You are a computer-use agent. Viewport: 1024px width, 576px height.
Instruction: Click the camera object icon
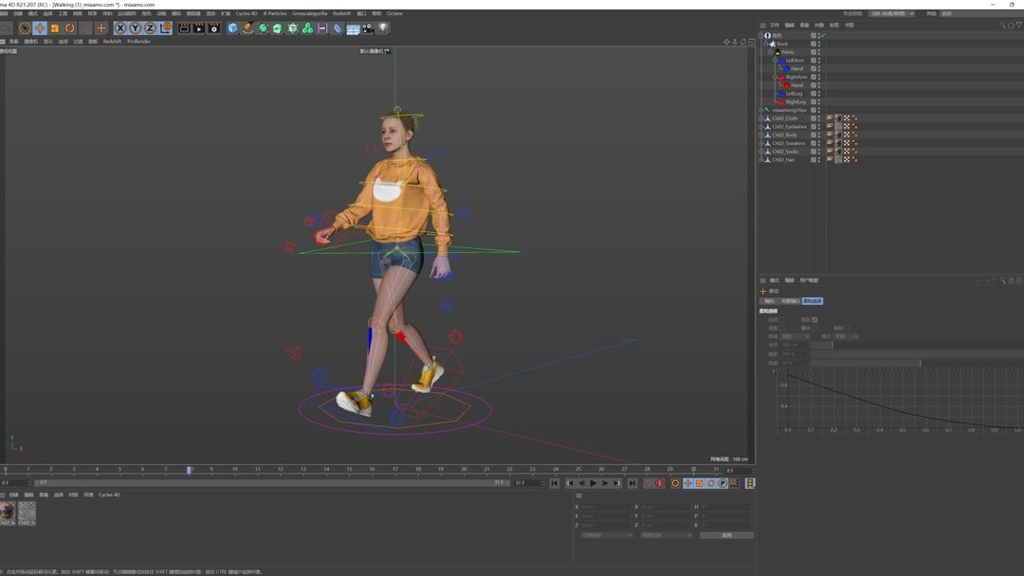tap(368, 28)
